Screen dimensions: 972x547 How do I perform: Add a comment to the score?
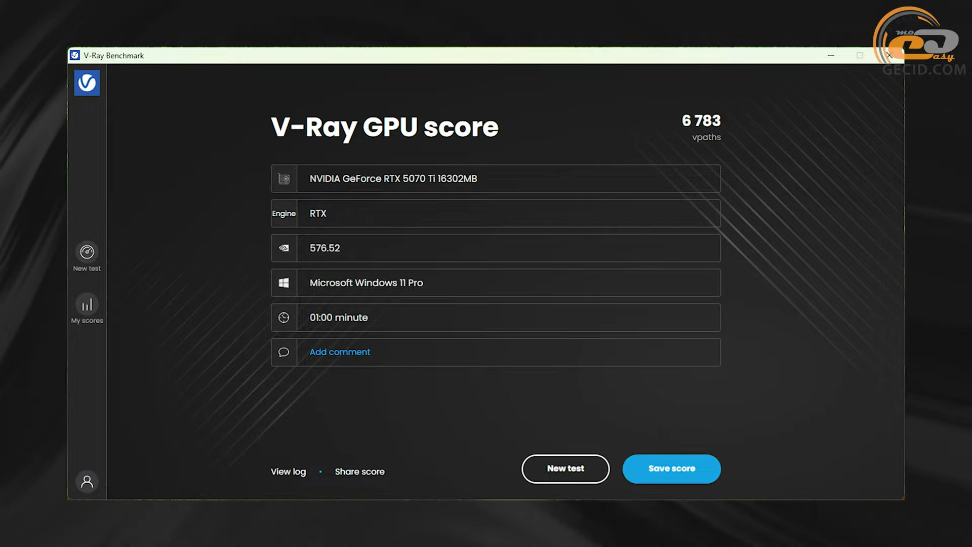[340, 352]
